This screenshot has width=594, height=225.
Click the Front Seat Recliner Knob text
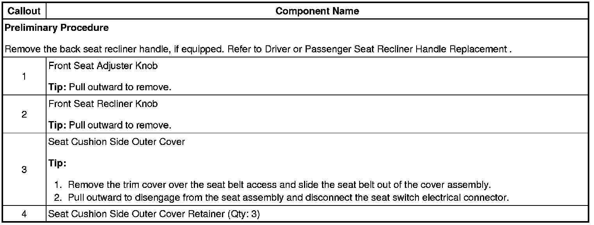(103, 104)
